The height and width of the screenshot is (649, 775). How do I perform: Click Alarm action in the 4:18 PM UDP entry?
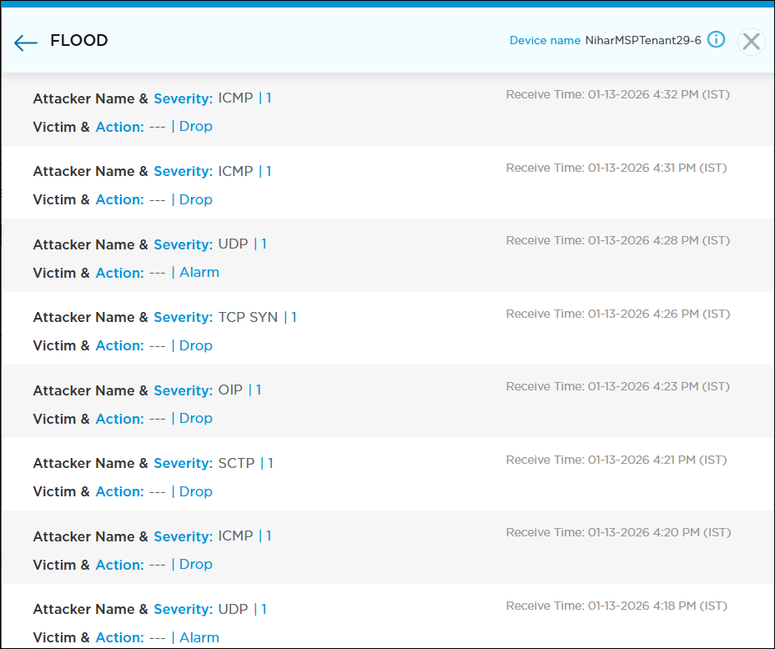pos(199,637)
